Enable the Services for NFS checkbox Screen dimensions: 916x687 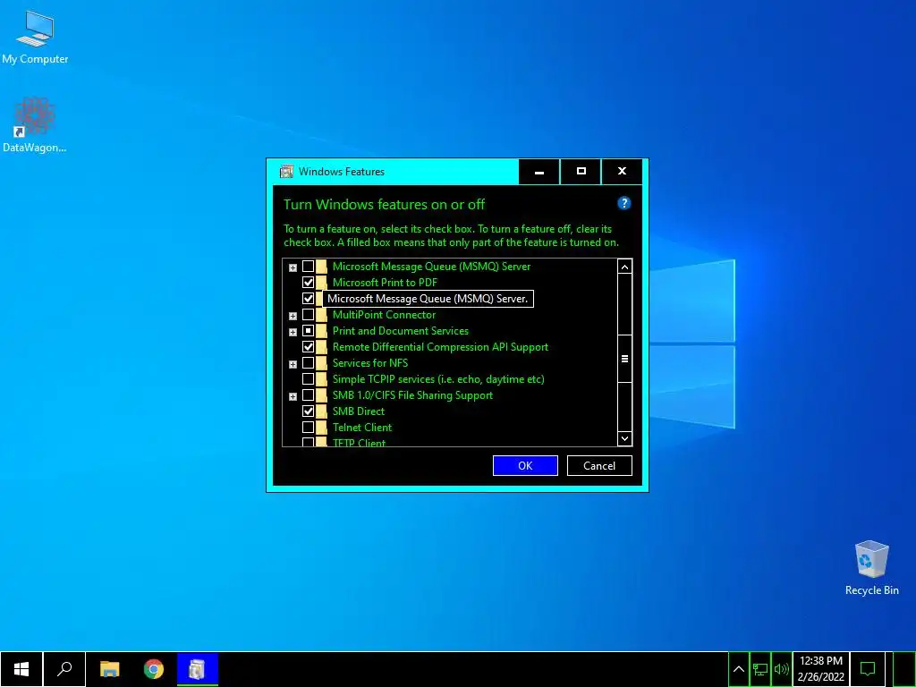[x=308, y=363]
